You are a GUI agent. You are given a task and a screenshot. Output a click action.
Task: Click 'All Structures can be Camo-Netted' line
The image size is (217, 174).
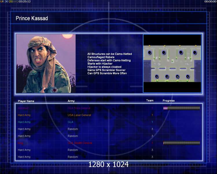pos(110,54)
